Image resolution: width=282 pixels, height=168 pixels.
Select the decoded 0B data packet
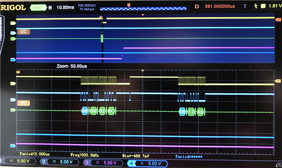click(93, 111)
